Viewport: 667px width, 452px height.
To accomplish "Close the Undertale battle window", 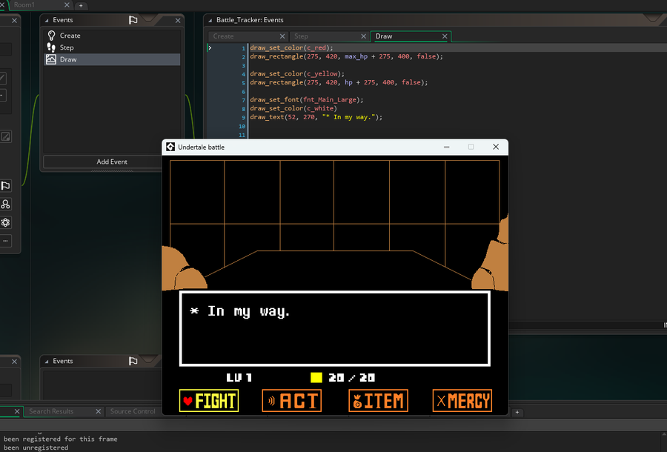I will (496, 147).
